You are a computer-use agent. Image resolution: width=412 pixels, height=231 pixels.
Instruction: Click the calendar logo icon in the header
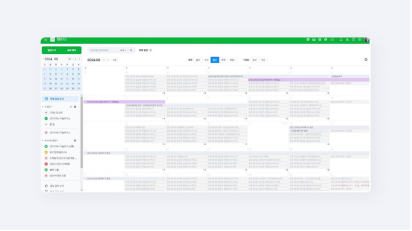(x=52, y=39)
